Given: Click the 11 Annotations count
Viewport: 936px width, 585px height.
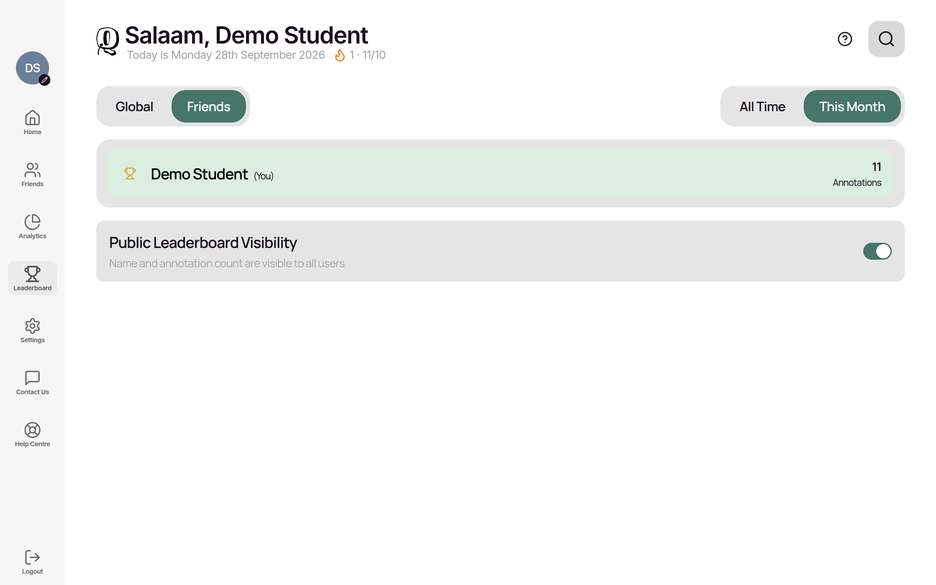Looking at the screenshot, I should tap(857, 175).
